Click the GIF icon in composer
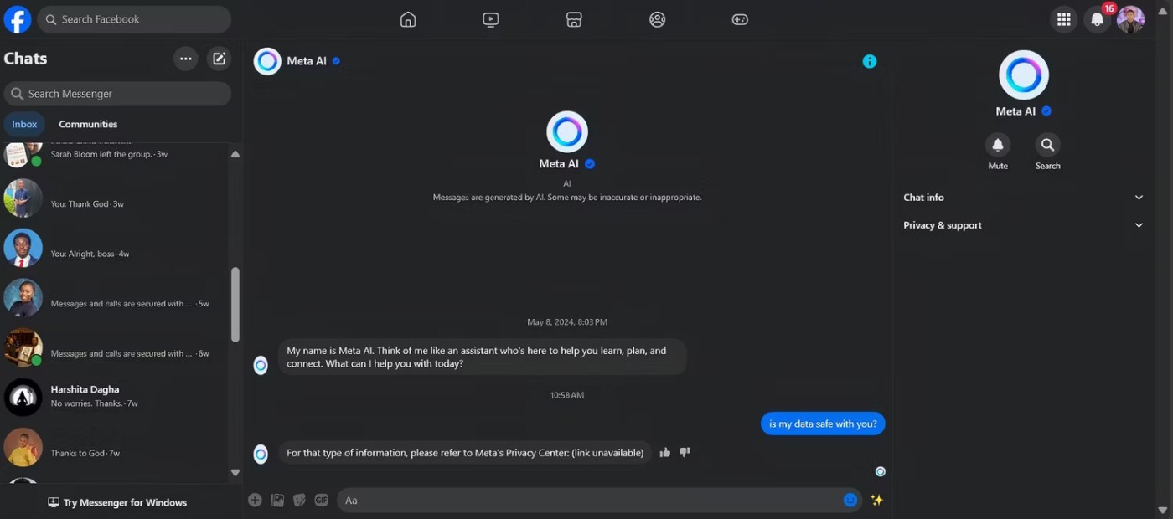The height and width of the screenshot is (519, 1173). pos(321,501)
